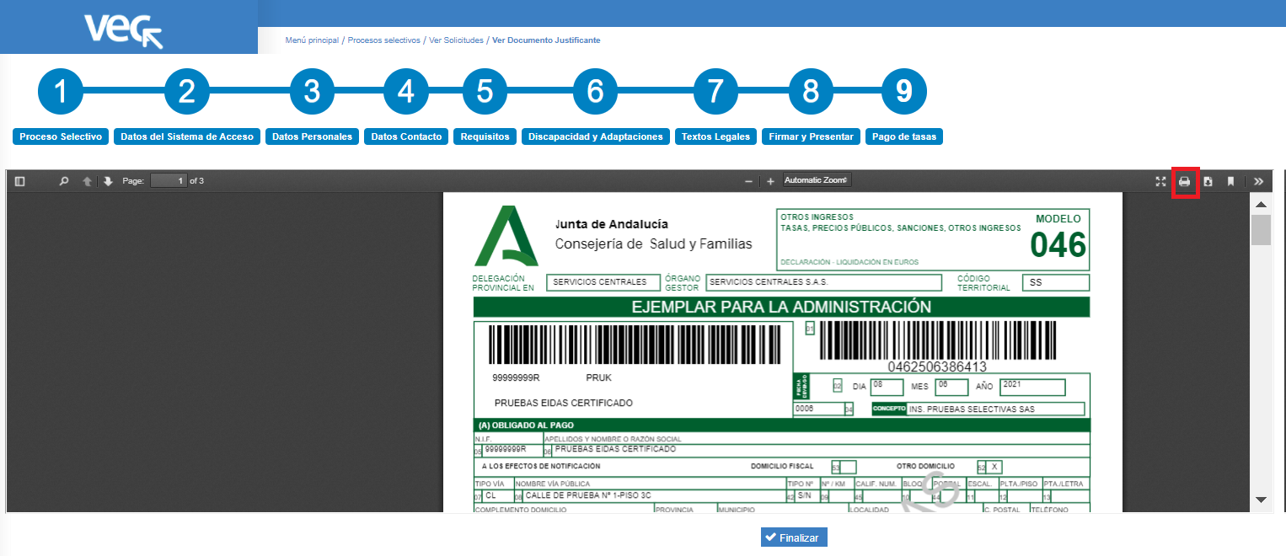The image size is (1286, 556).
Task: Click código territorial SS field
Action: [1055, 282]
